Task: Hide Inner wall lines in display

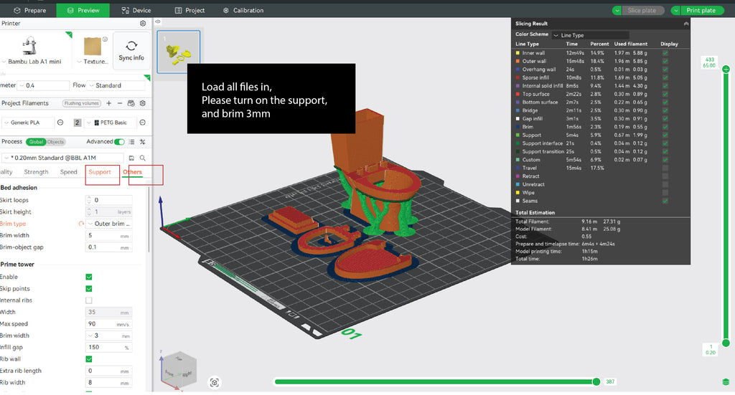Action: 665,52
